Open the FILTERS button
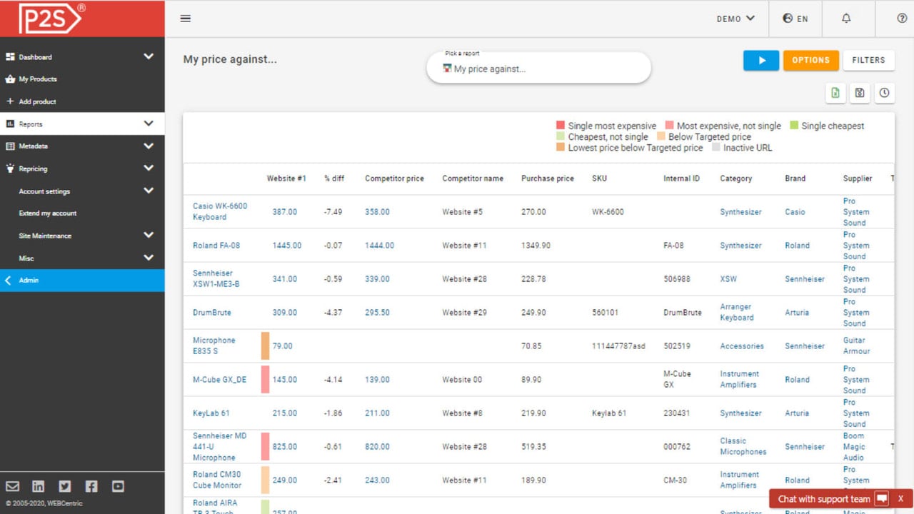This screenshot has width=914, height=514. pyautogui.click(x=868, y=60)
